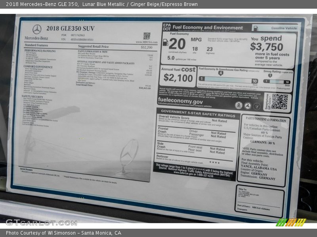Screen dimensions: 317x237
Task: Click the '60 %' U.S./Canadian parts content value
Action: 264,133
